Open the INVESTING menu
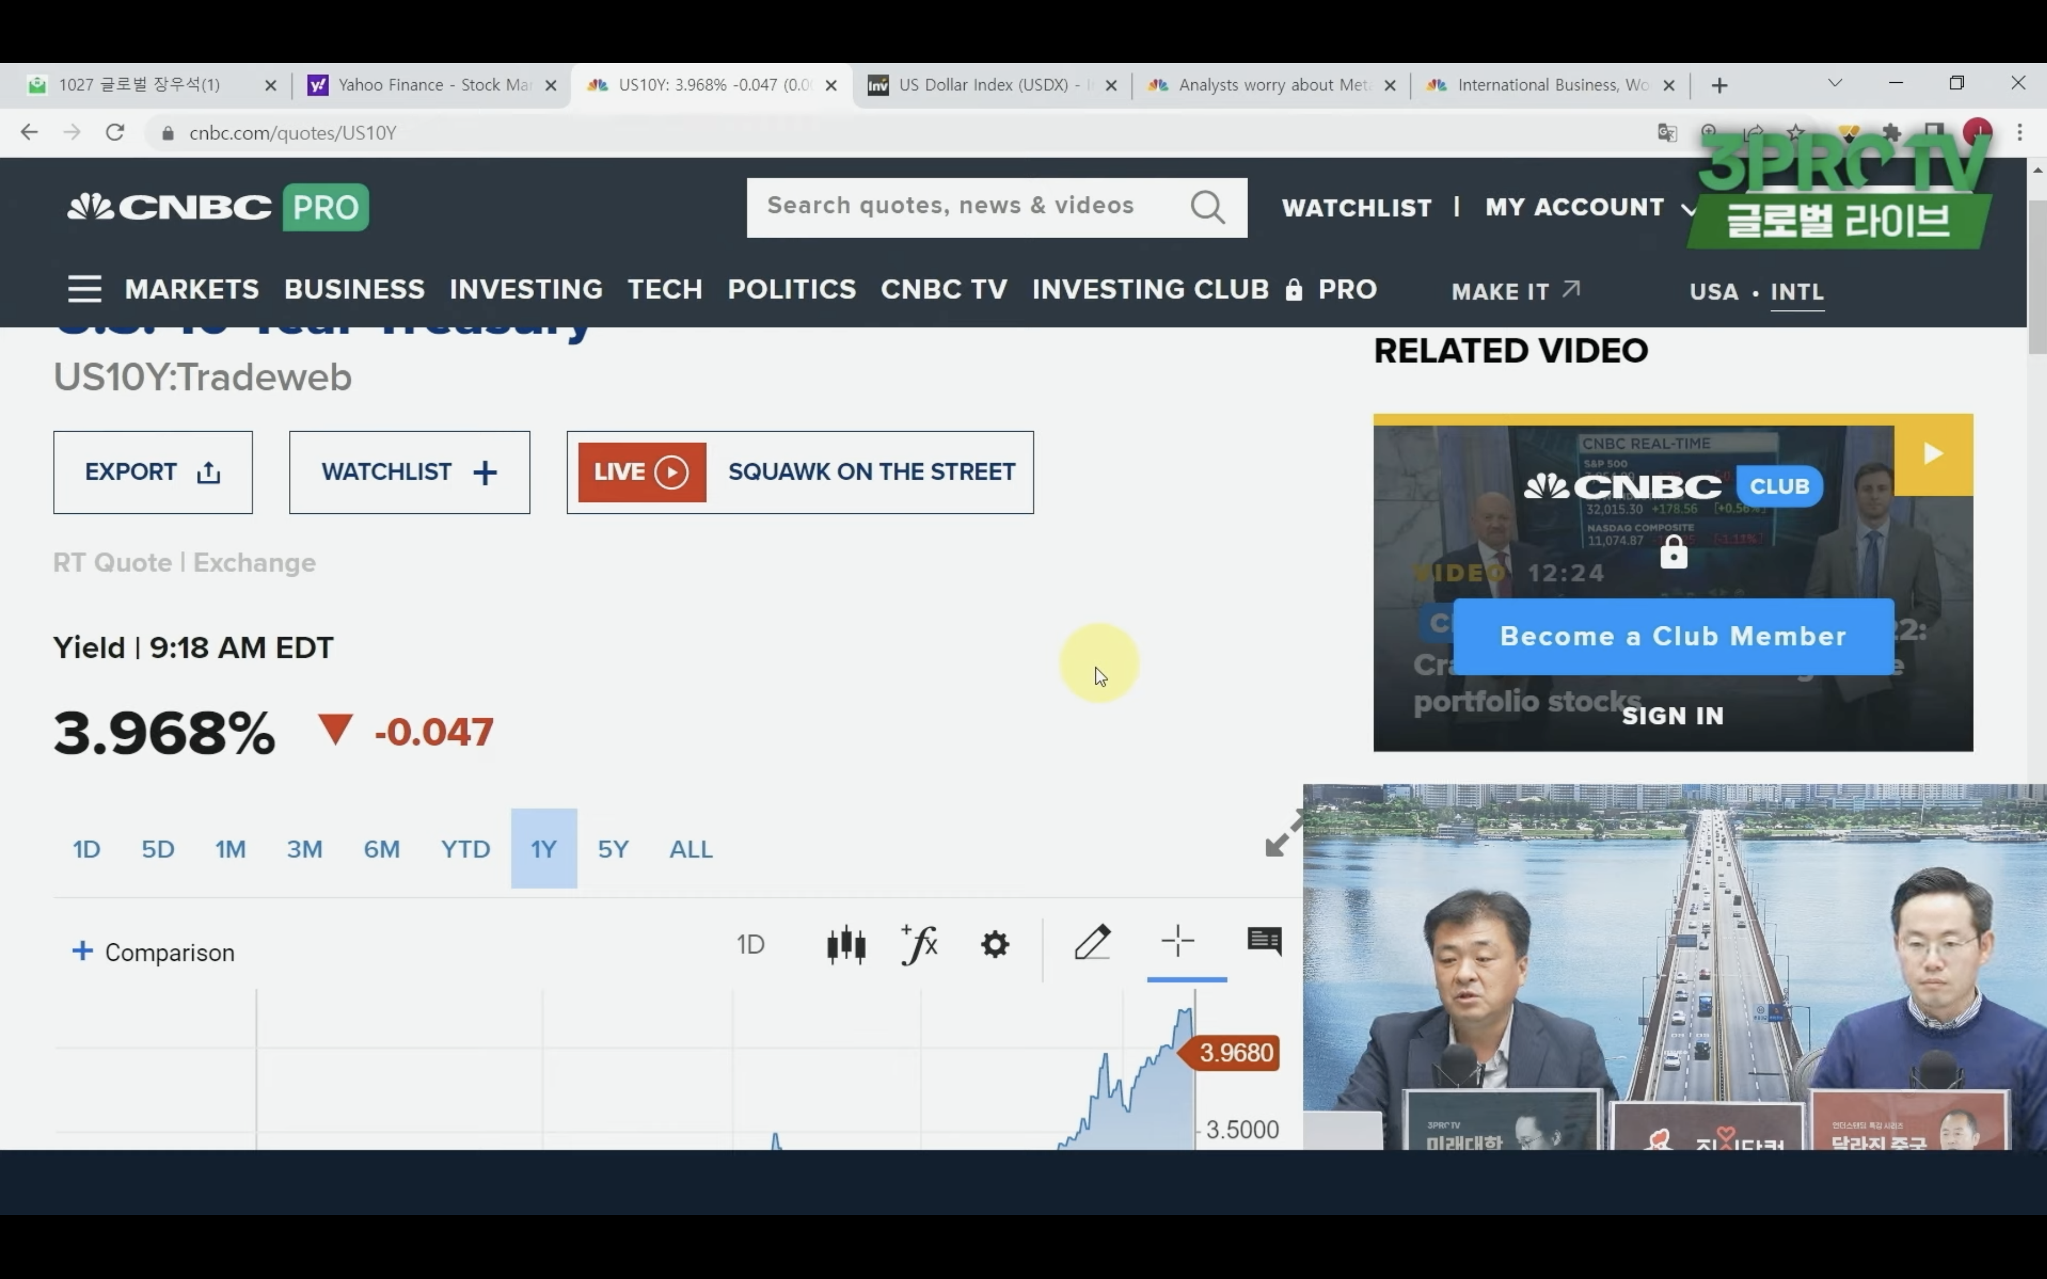This screenshot has width=2047, height=1279. (526, 289)
